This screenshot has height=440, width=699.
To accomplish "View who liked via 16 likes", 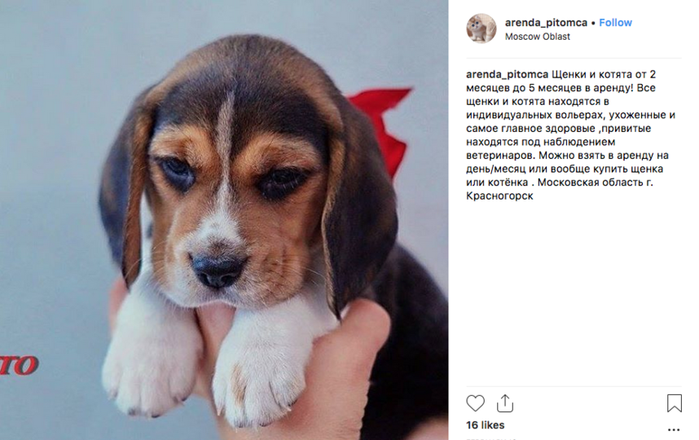I will pos(485,425).
